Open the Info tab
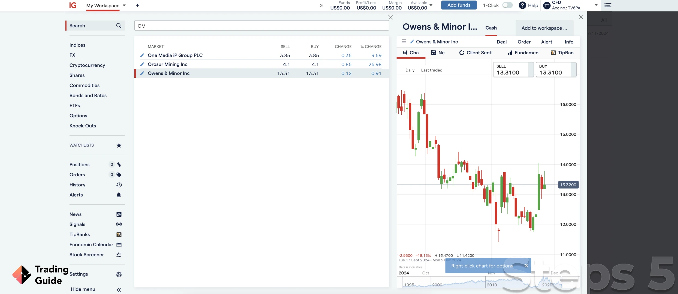 [569, 42]
